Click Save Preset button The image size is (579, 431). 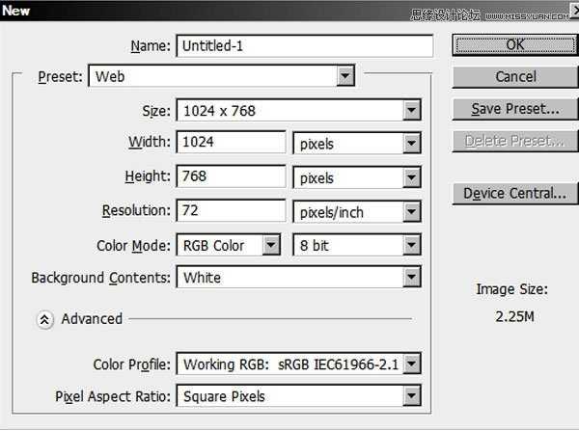pyautogui.click(x=515, y=109)
